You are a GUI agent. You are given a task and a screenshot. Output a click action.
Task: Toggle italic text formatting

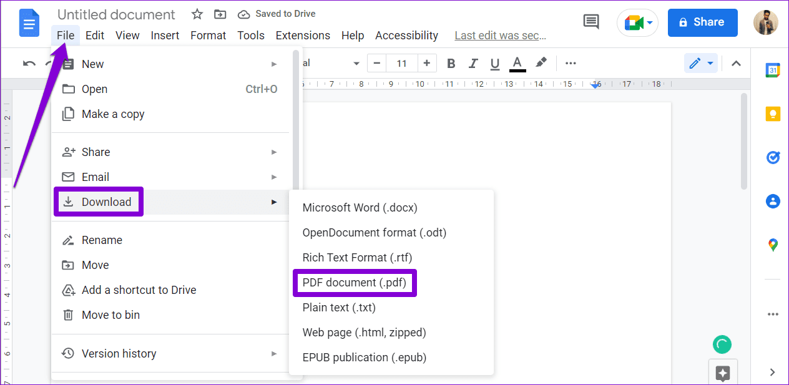pyautogui.click(x=473, y=63)
